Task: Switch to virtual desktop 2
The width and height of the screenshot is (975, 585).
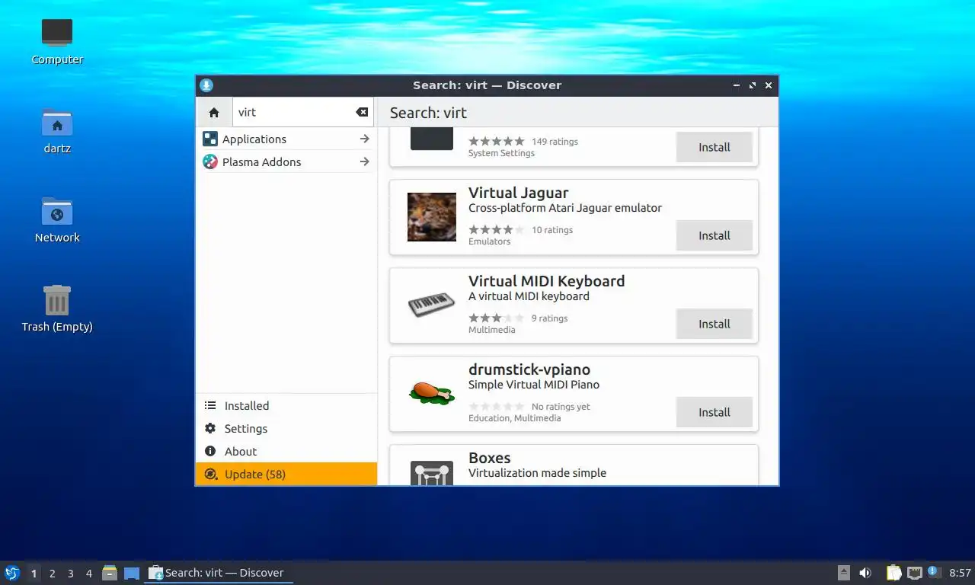Action: pyautogui.click(x=52, y=574)
